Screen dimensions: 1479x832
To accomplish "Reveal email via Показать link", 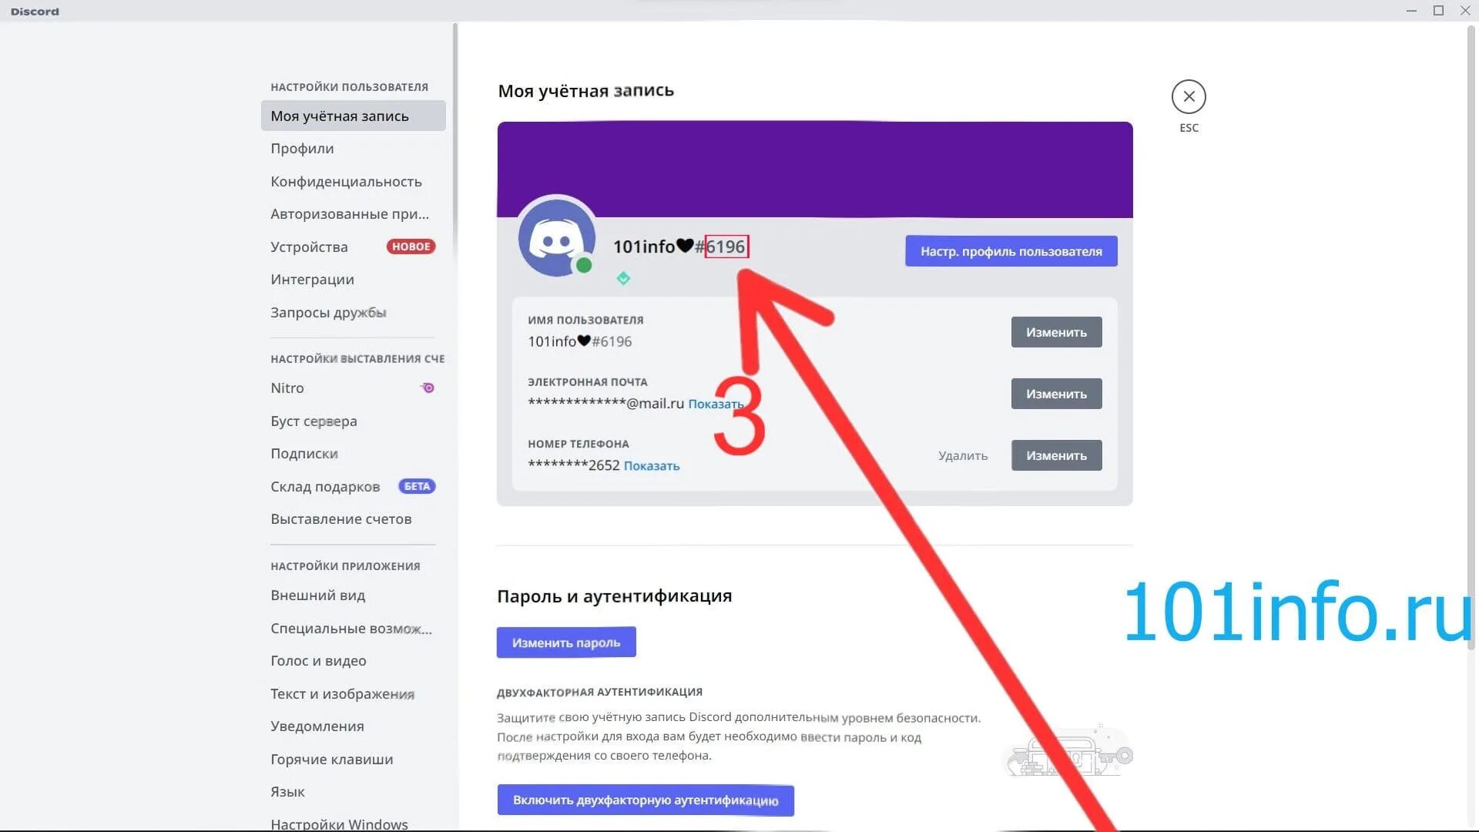I will [716, 404].
